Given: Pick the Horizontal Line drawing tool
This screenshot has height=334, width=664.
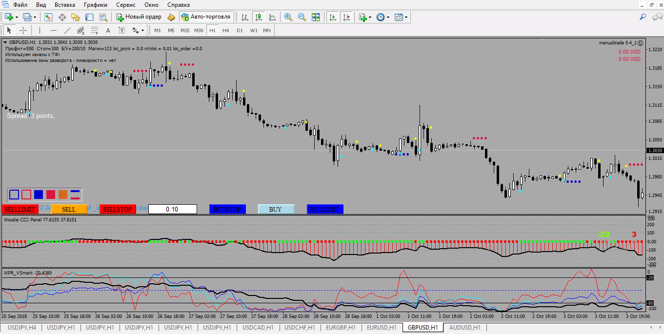Looking at the screenshot, I should point(54,30).
